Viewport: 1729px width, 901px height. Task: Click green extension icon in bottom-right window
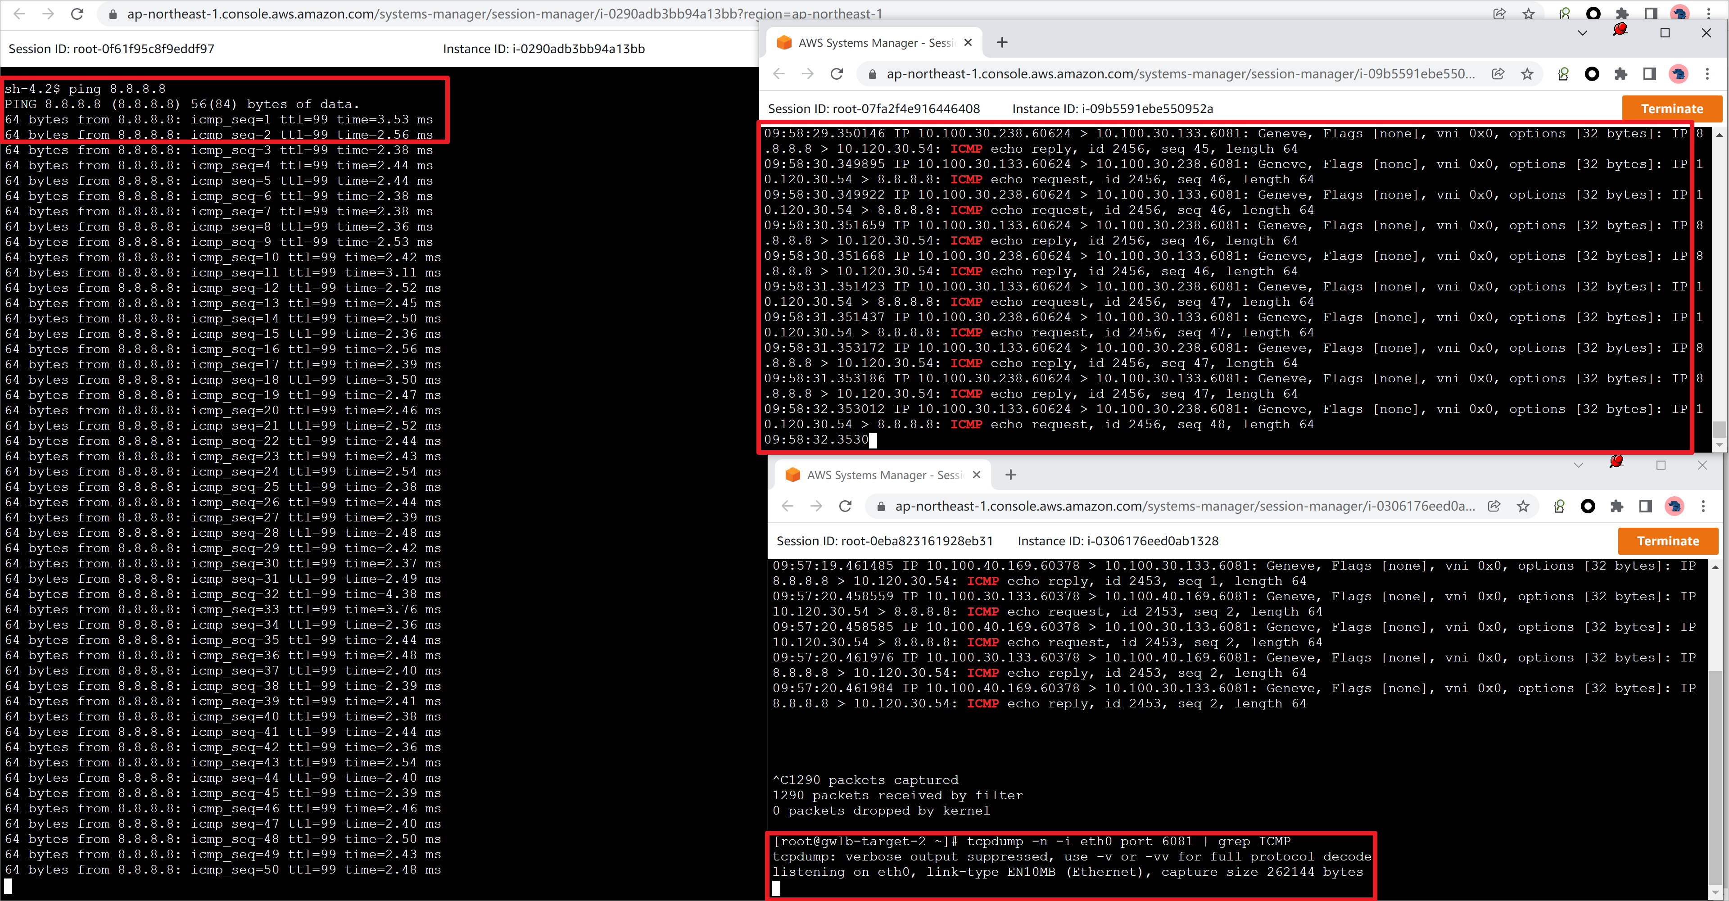point(1559,506)
